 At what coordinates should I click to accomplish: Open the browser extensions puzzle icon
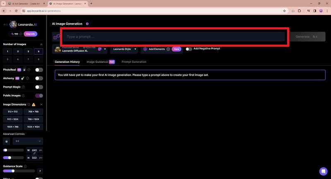click(x=299, y=11)
